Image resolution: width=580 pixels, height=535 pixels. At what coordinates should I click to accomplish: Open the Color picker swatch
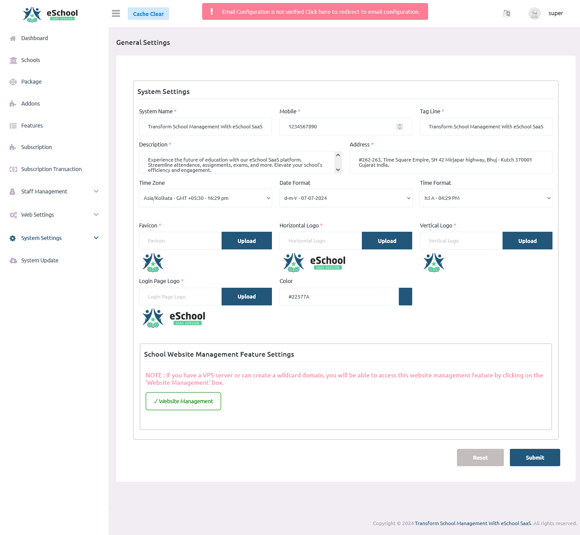click(405, 296)
